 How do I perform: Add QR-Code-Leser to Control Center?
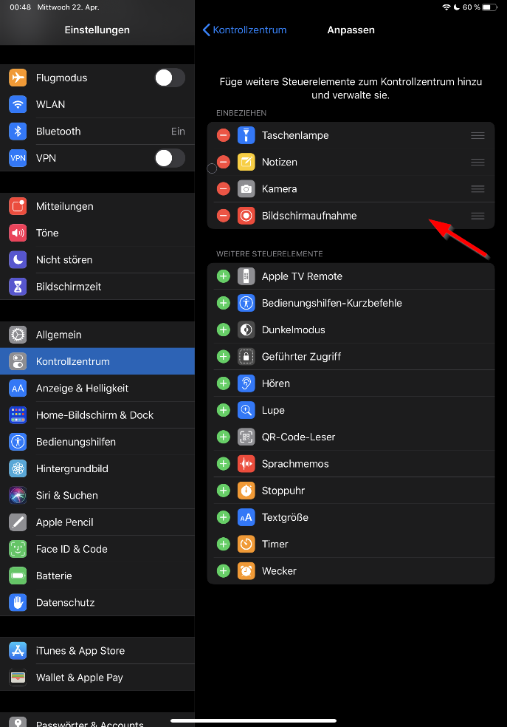pyautogui.click(x=223, y=437)
